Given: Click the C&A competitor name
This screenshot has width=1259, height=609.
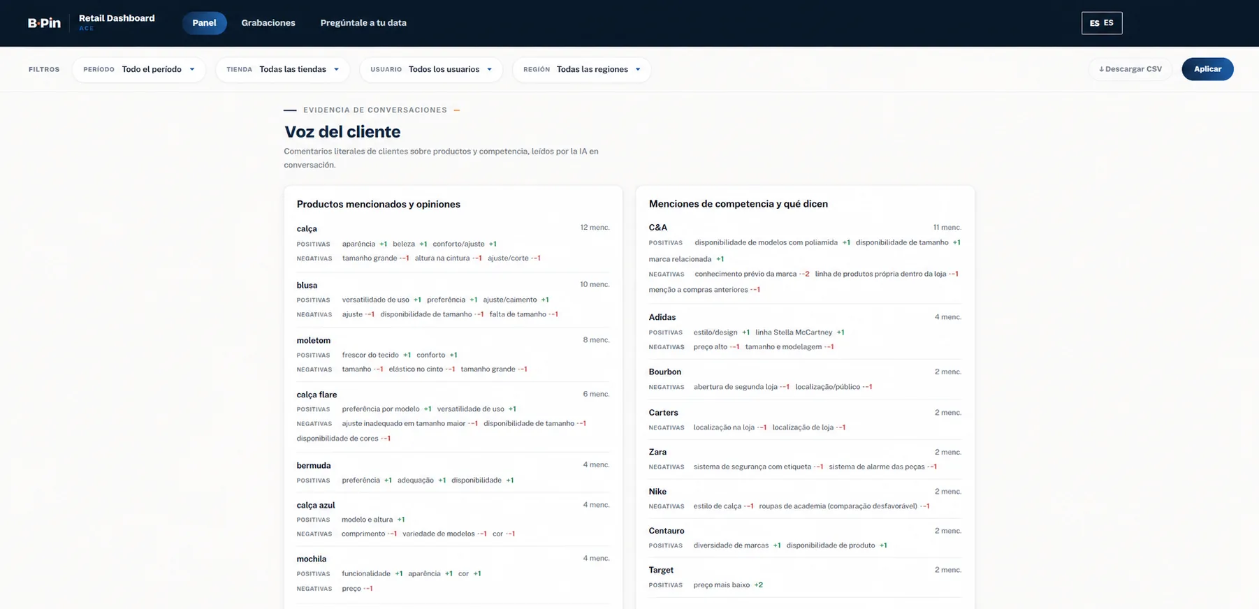Looking at the screenshot, I should (x=658, y=227).
